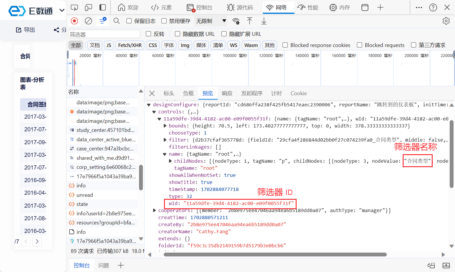Viewport: 455px width, 272px height.
Task: Switch to Payload (负载) tab
Action: point(188,93)
